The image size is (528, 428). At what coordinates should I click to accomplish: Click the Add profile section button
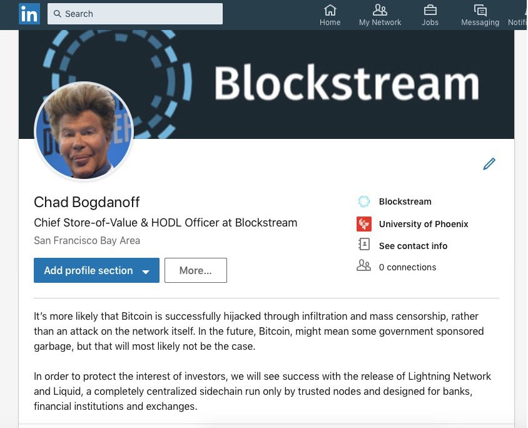click(96, 270)
